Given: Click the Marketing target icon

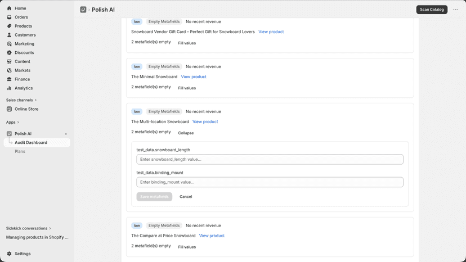Looking at the screenshot, I should pyautogui.click(x=9, y=44).
